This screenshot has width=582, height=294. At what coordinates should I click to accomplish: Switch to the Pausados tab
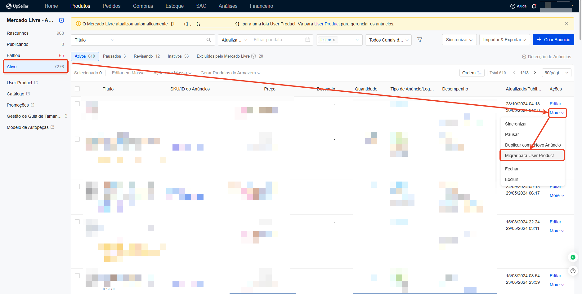tap(114, 56)
